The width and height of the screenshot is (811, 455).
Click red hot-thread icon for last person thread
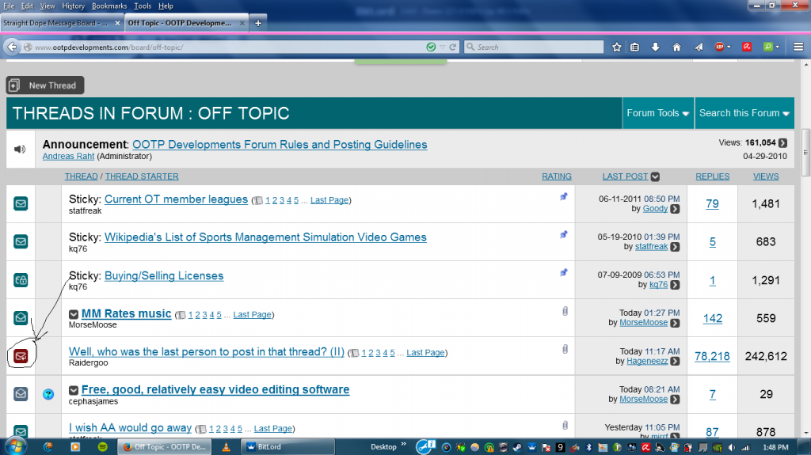point(21,356)
